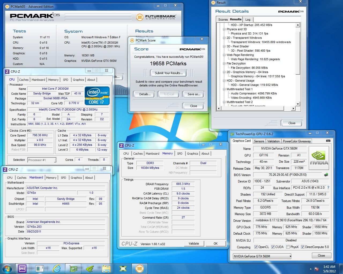The height and width of the screenshot is (274, 343).
Task: Click Close in the Result Details window
Action: click(x=292, y=123)
